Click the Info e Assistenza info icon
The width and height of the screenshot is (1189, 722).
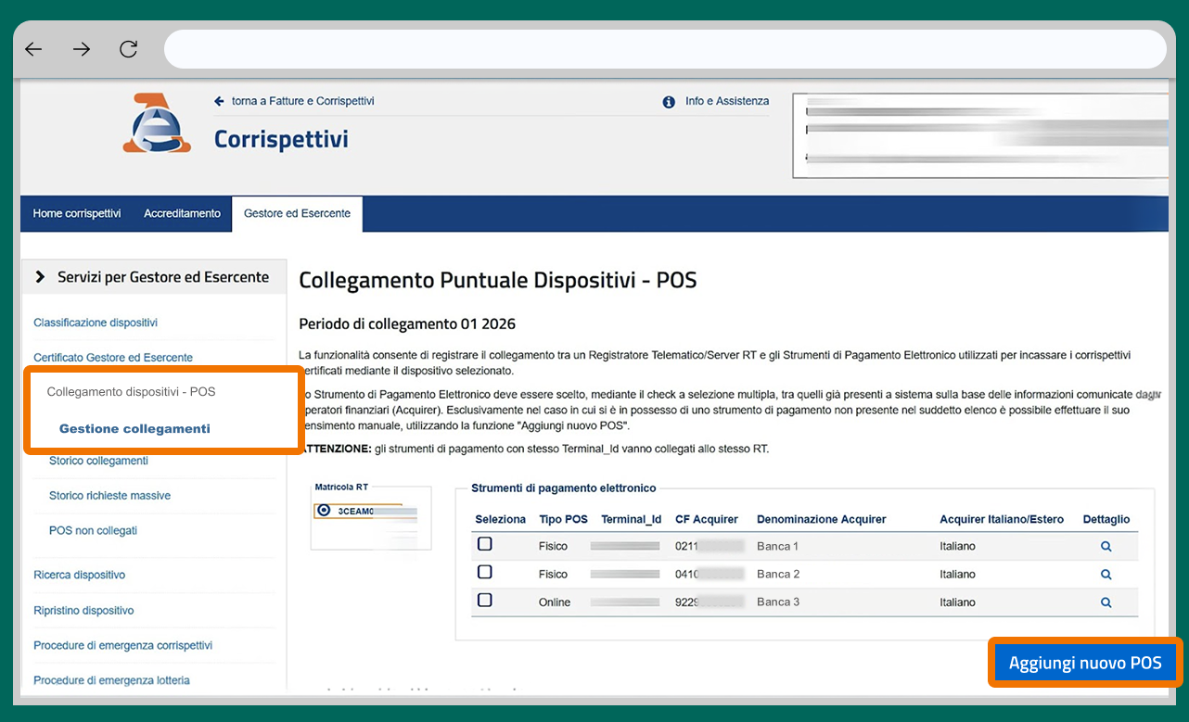pyautogui.click(x=669, y=102)
